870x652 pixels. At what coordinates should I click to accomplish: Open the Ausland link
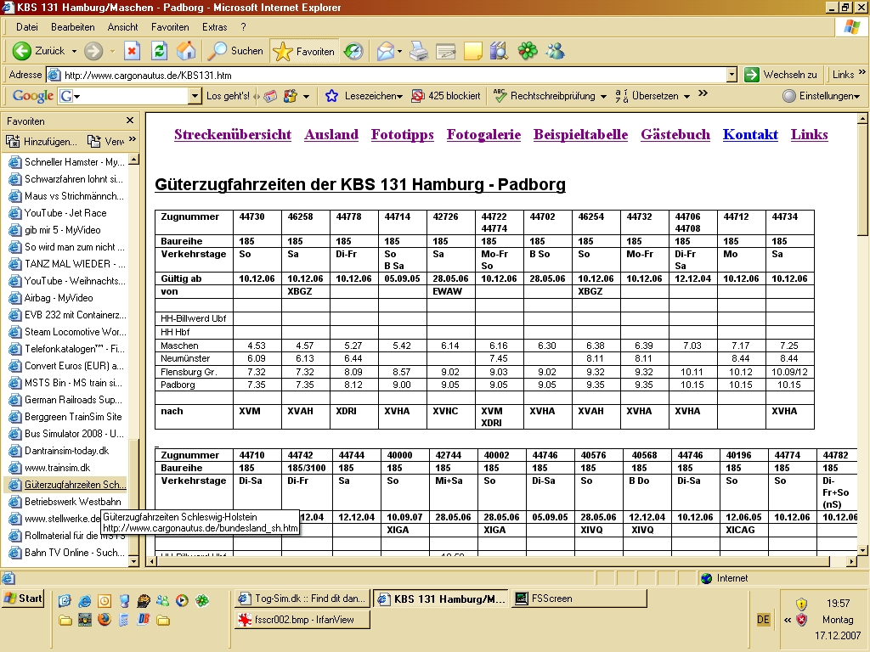(331, 135)
